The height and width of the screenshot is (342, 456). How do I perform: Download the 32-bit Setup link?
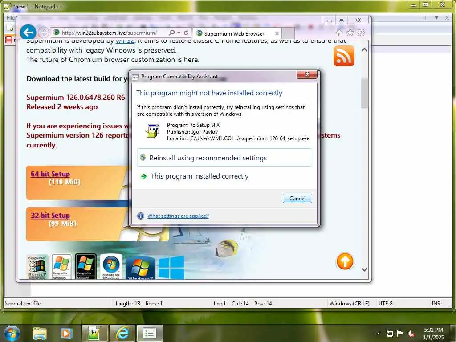click(x=50, y=216)
